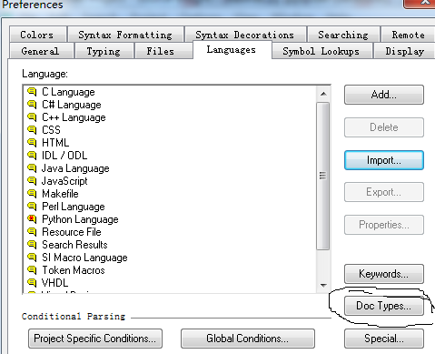Click the icon beside C++ Language
Viewport: 435px width, 354px height.
(x=32, y=117)
